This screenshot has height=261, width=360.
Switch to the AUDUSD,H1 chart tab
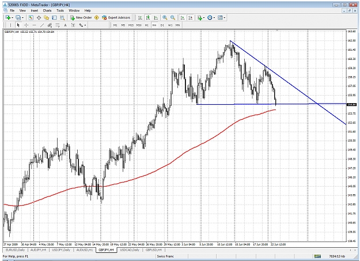tap(85, 250)
